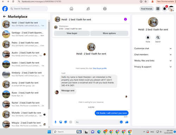Image resolution: width=176 pixels, height=135 pixels.
Task: Click the More options button
Action: pyautogui.click(x=109, y=33)
